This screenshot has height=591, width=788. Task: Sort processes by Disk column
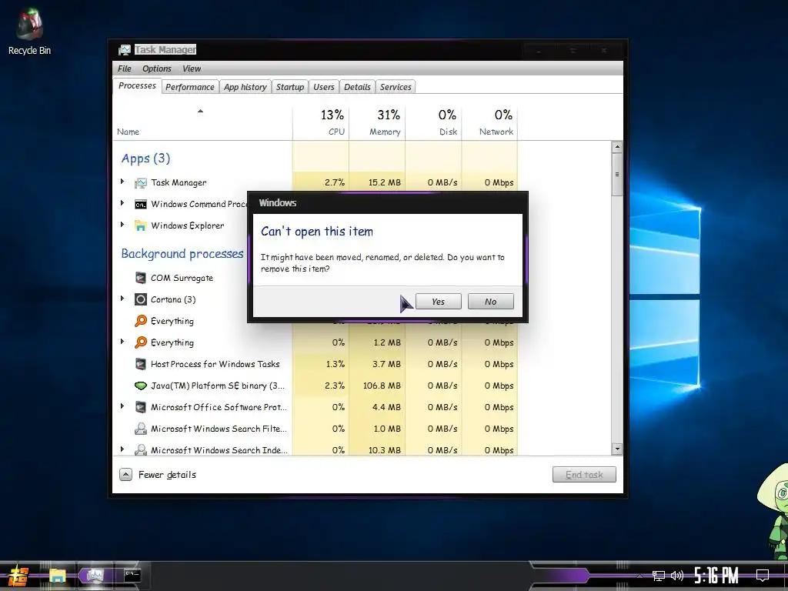coord(434,122)
